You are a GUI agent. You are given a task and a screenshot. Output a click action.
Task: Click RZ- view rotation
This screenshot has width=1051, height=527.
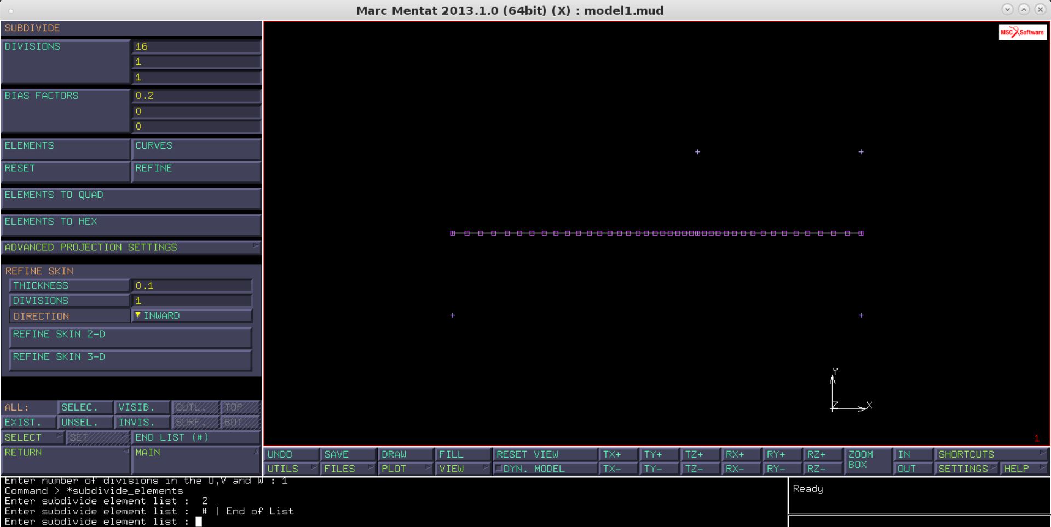click(x=823, y=469)
